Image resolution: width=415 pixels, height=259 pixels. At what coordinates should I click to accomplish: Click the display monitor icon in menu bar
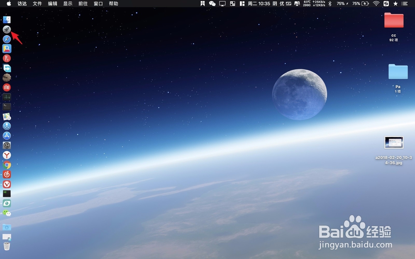click(x=222, y=3)
